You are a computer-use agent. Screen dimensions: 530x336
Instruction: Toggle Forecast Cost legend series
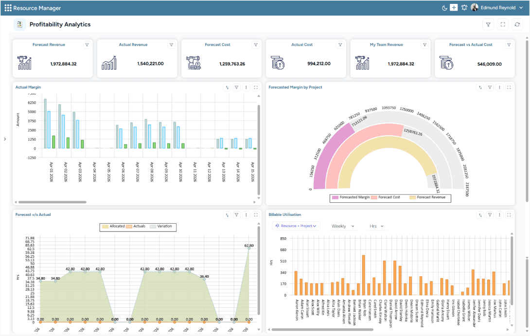[x=385, y=197]
